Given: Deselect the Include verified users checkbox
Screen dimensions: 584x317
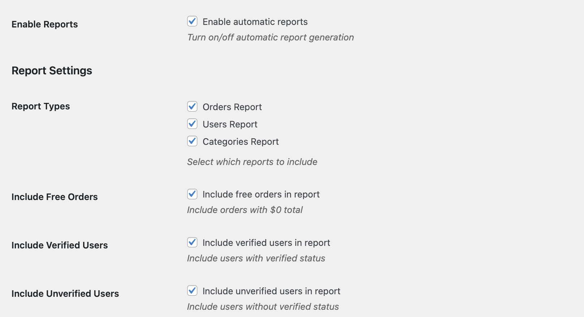Looking at the screenshot, I should [x=192, y=242].
